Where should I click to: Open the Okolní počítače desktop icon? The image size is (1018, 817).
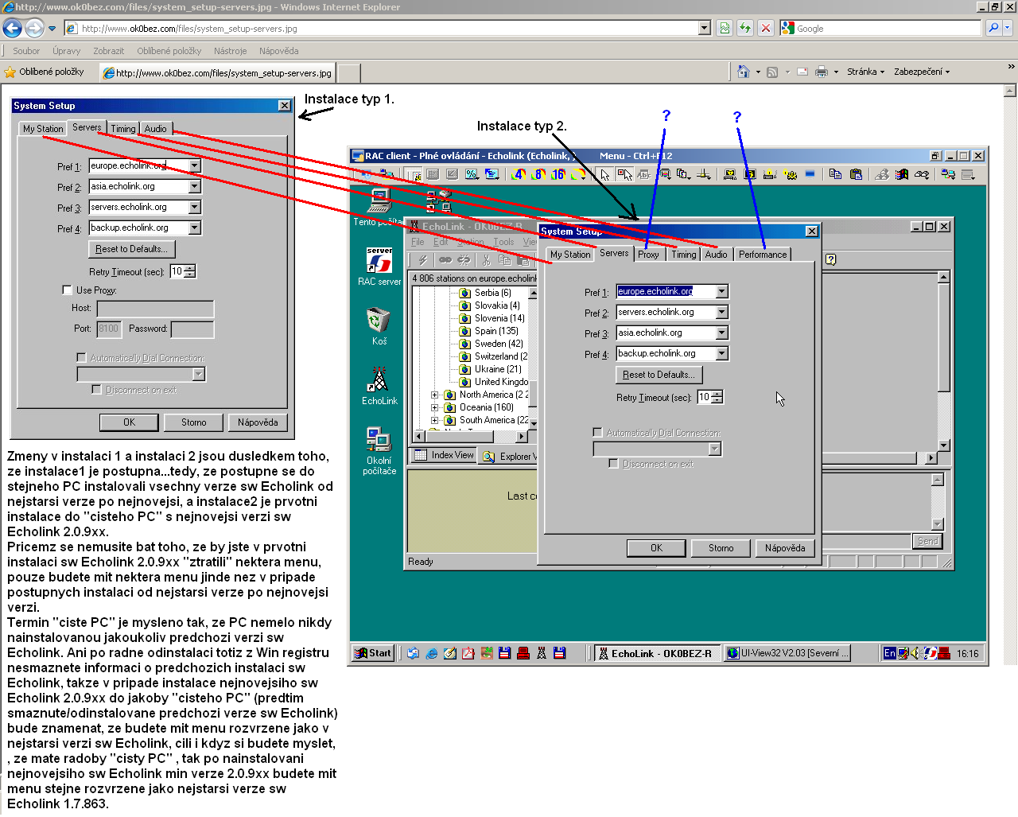(379, 450)
